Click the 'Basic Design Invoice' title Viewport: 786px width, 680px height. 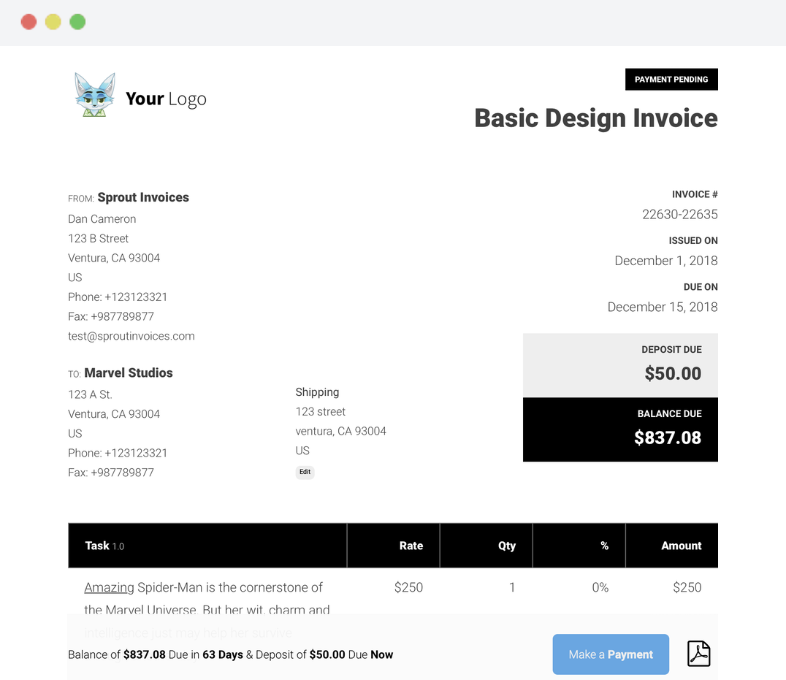pos(595,118)
